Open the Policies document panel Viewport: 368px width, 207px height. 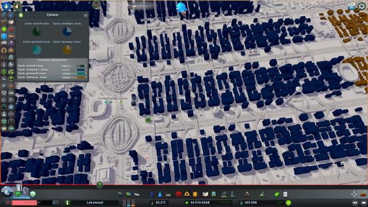click(285, 194)
